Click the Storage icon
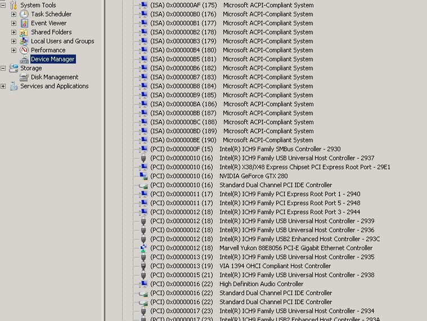Screen dimensions: 427x321 coord(14,68)
